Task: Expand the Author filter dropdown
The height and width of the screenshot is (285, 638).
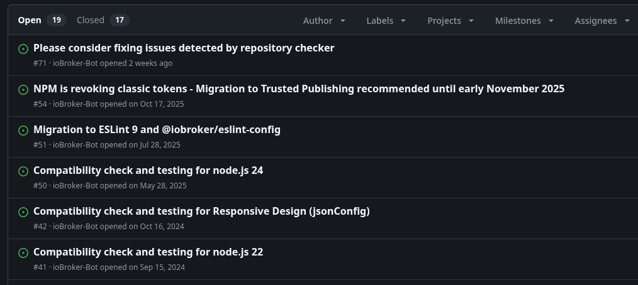Action: click(x=324, y=21)
